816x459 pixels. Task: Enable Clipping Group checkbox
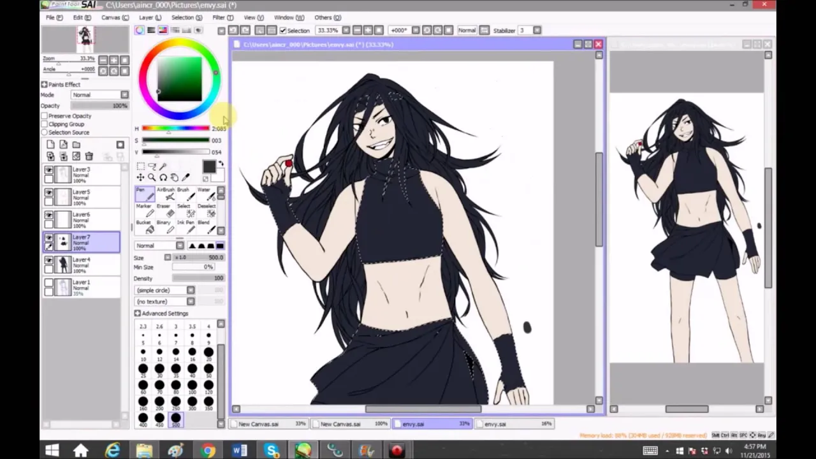45,124
